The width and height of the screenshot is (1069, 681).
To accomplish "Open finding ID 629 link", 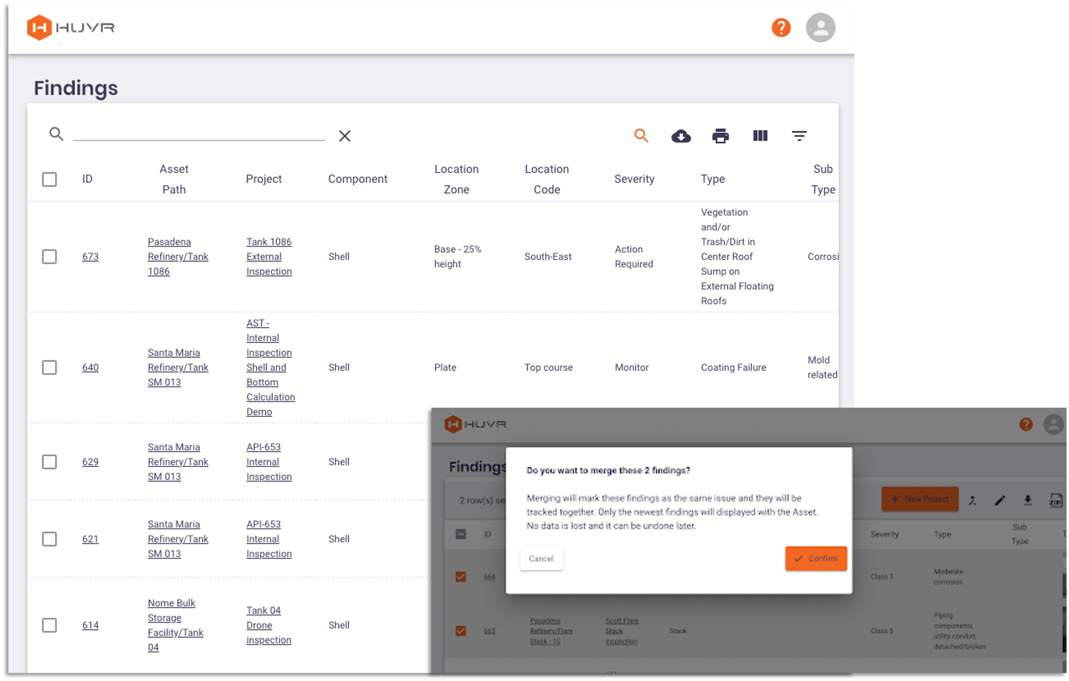I will (90, 462).
